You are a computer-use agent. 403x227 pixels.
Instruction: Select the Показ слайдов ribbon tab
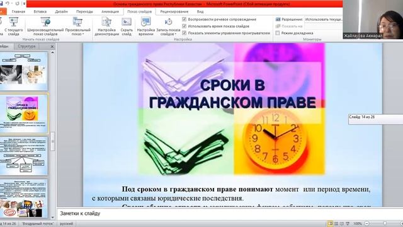tap(140, 11)
